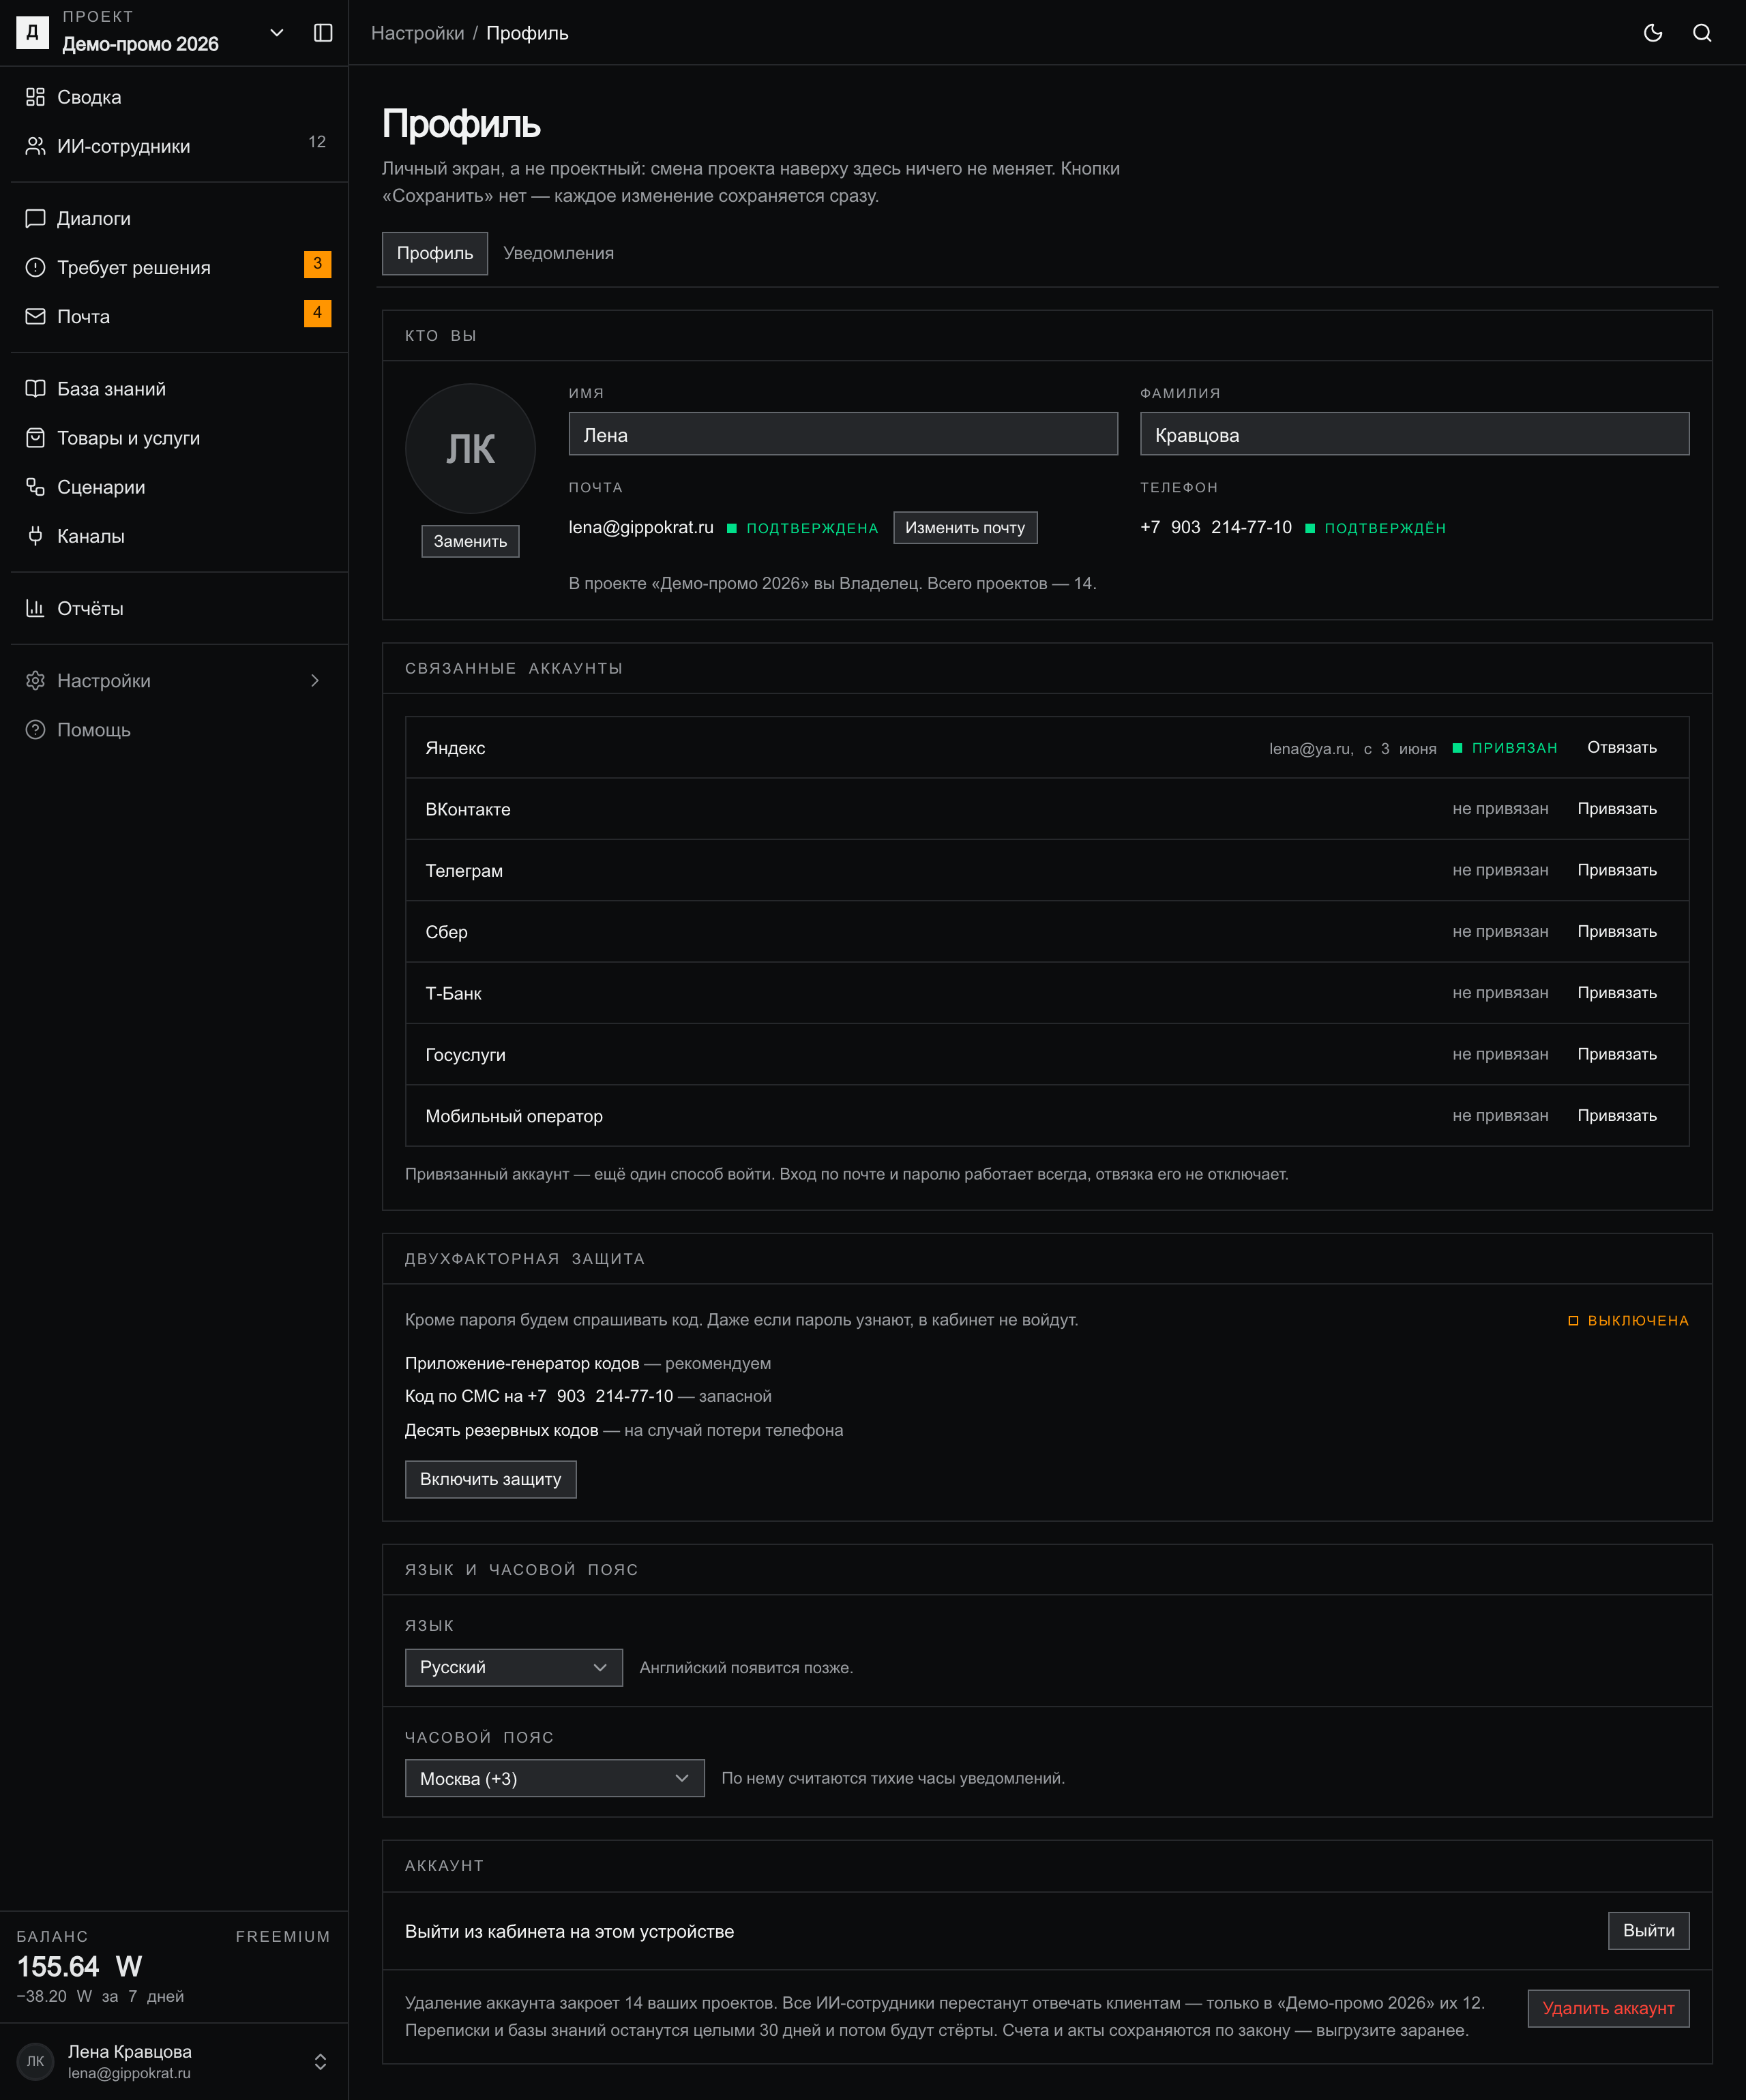
Task: Open search with magnifier icon
Action: click(x=1702, y=33)
